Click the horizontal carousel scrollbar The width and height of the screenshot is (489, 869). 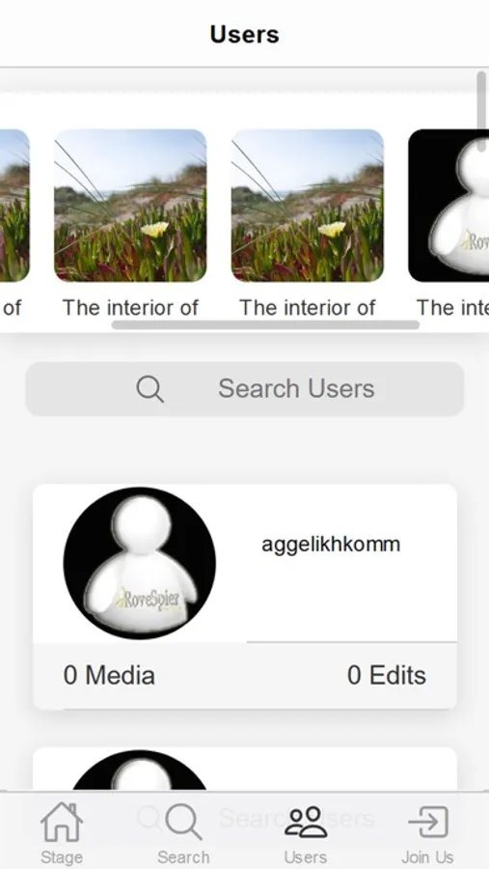pyautogui.click(x=265, y=324)
